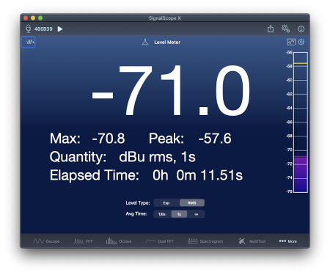Click the Level Meter tool title icon

145,42
